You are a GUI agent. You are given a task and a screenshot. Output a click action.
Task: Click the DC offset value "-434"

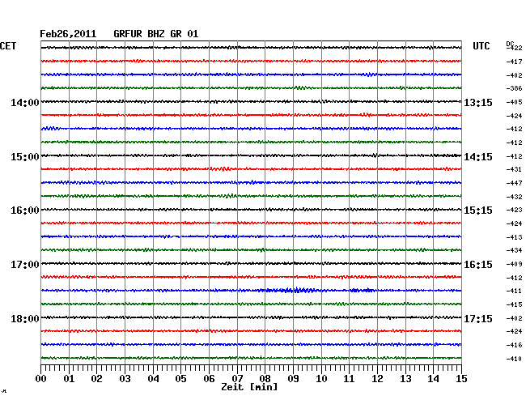(x=514, y=250)
